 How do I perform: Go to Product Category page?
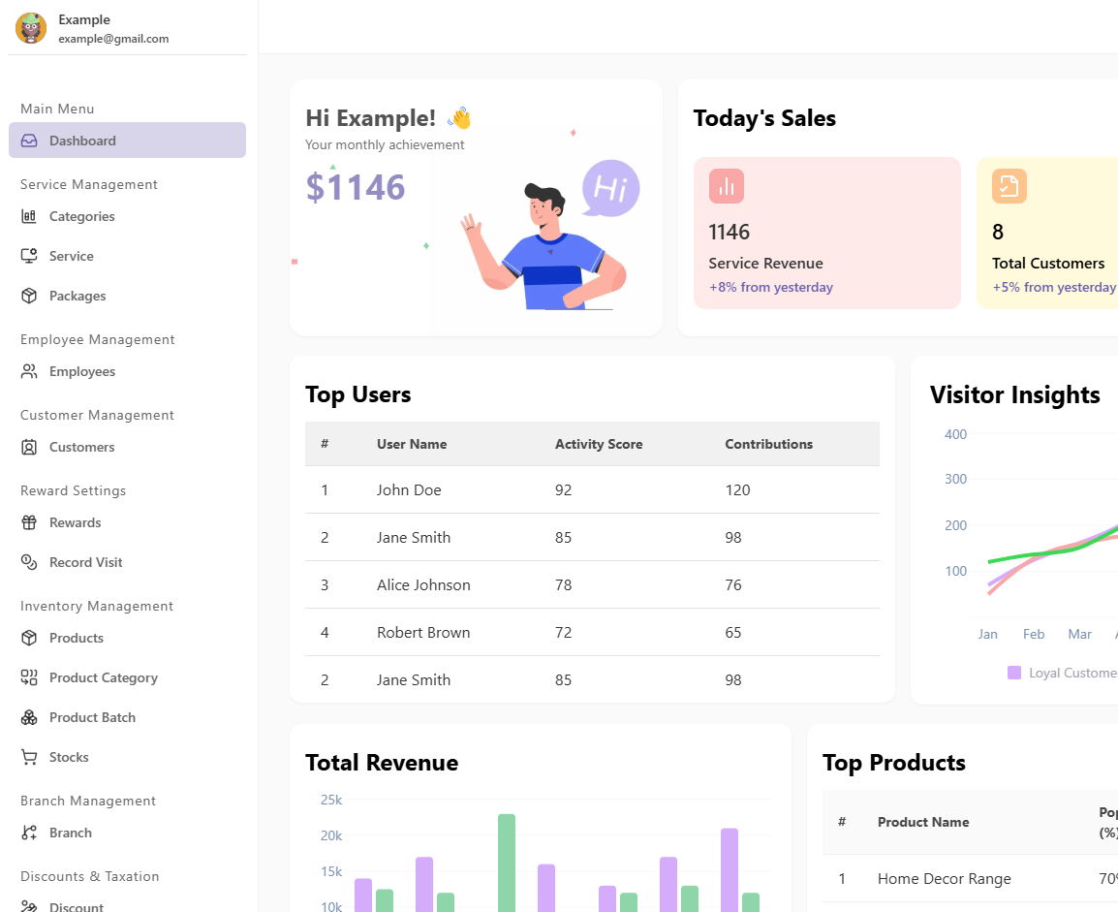pos(103,677)
